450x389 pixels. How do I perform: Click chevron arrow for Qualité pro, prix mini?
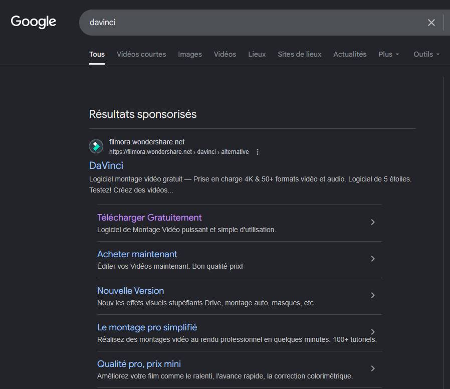point(372,368)
